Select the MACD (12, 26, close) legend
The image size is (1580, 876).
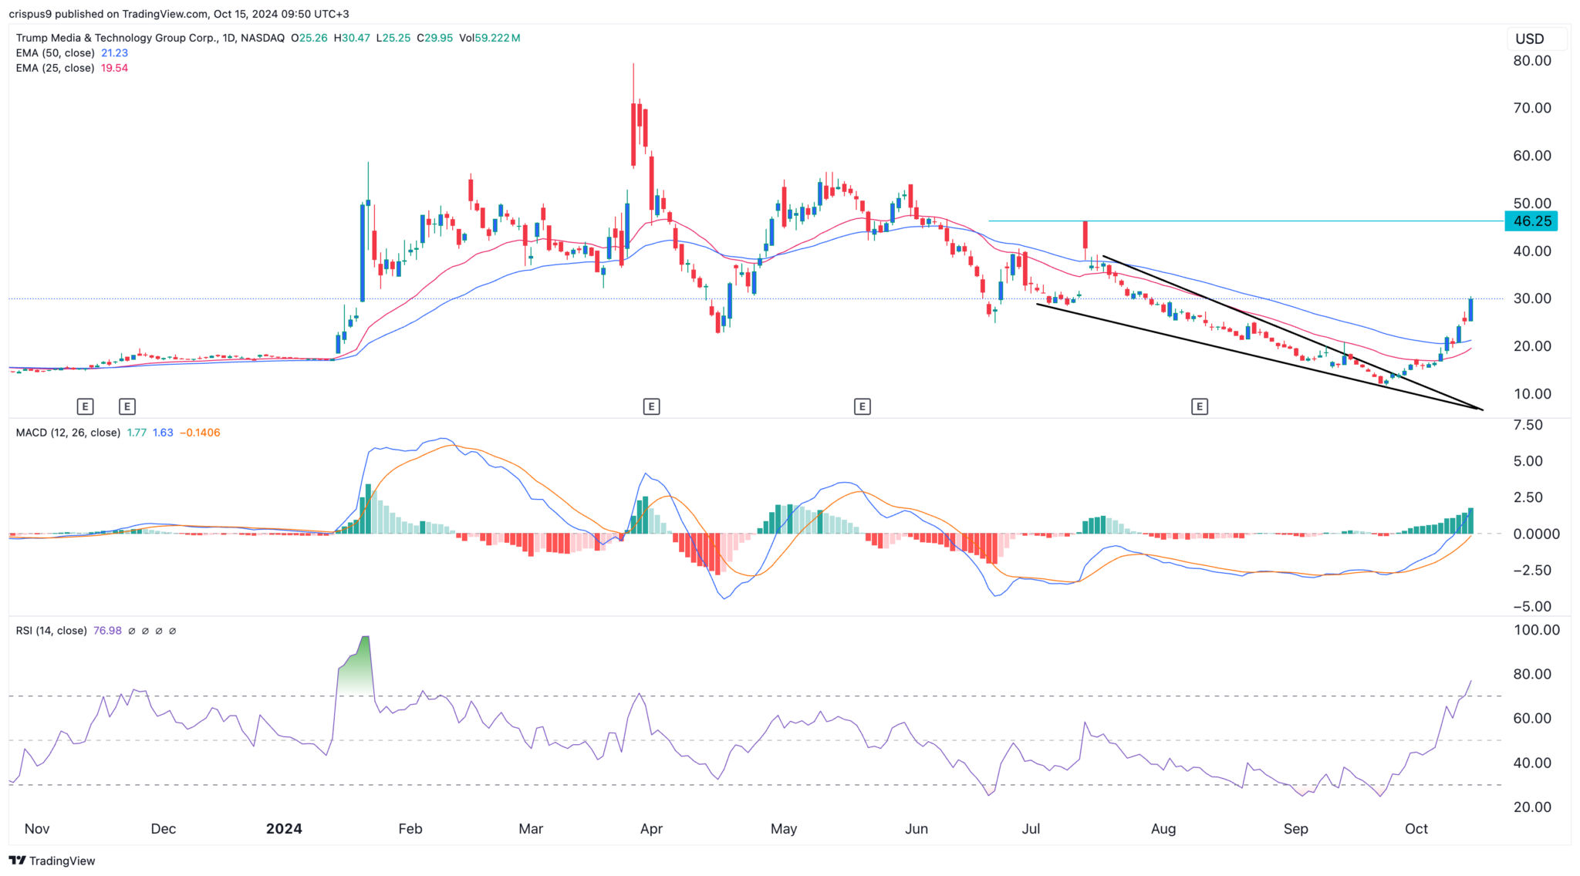tap(68, 433)
